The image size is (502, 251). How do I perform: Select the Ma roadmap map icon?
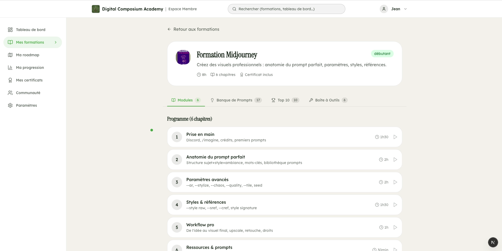[x=10, y=55]
